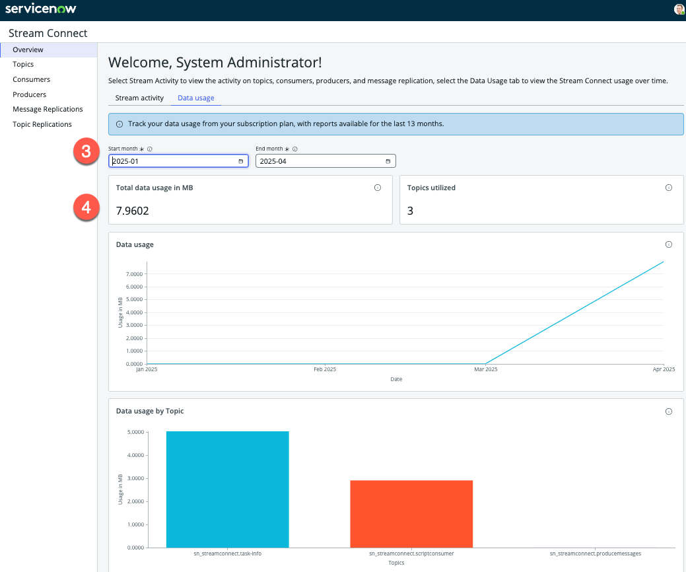Click the sn_streamconnect.scriptconsumer orange bar
686x572 pixels.
coord(411,514)
